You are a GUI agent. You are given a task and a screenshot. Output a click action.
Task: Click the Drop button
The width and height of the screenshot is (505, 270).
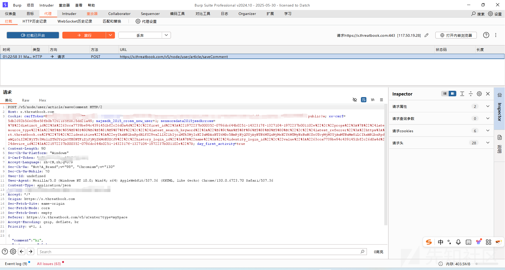(140, 35)
